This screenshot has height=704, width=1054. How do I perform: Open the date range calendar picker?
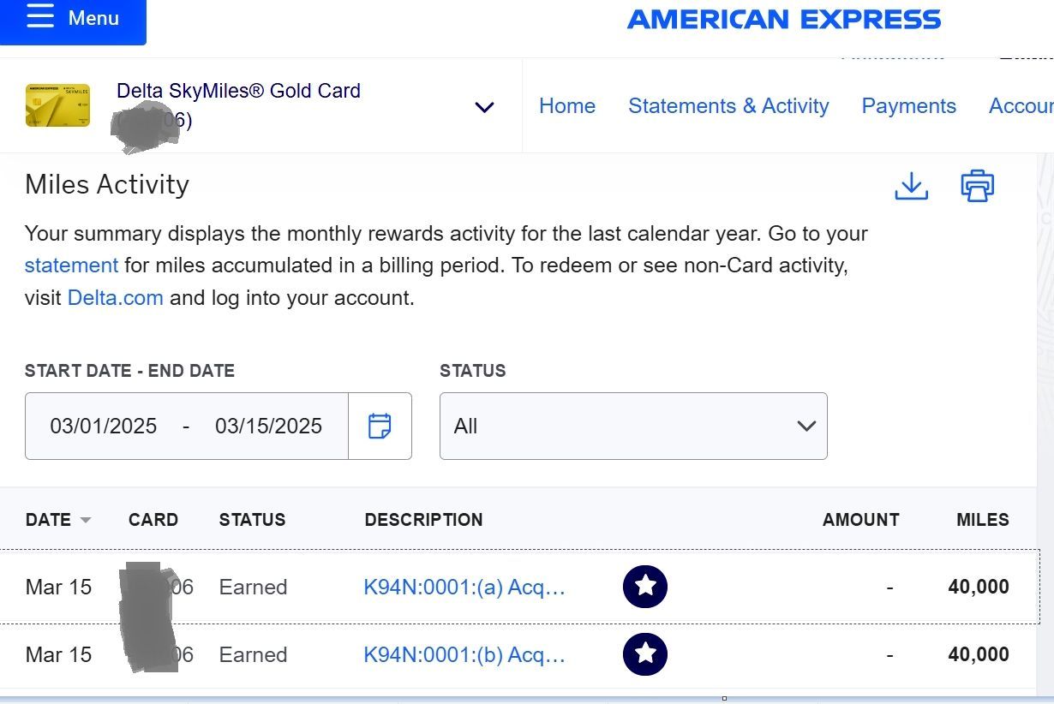[x=380, y=426]
